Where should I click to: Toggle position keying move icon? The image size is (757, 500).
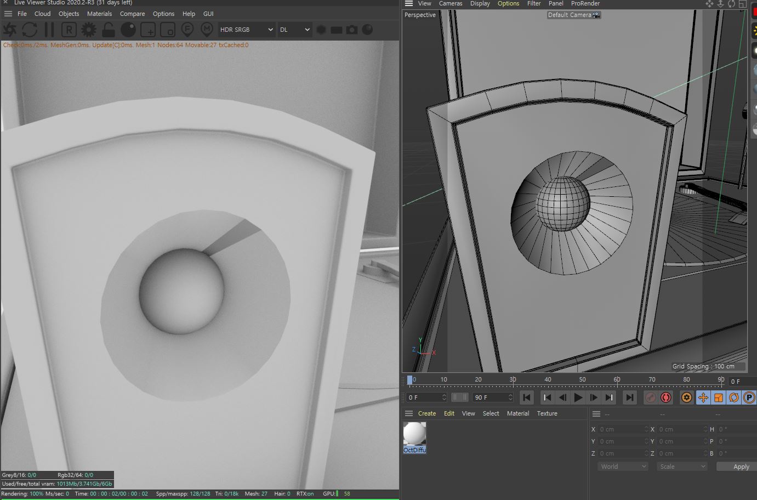703,397
